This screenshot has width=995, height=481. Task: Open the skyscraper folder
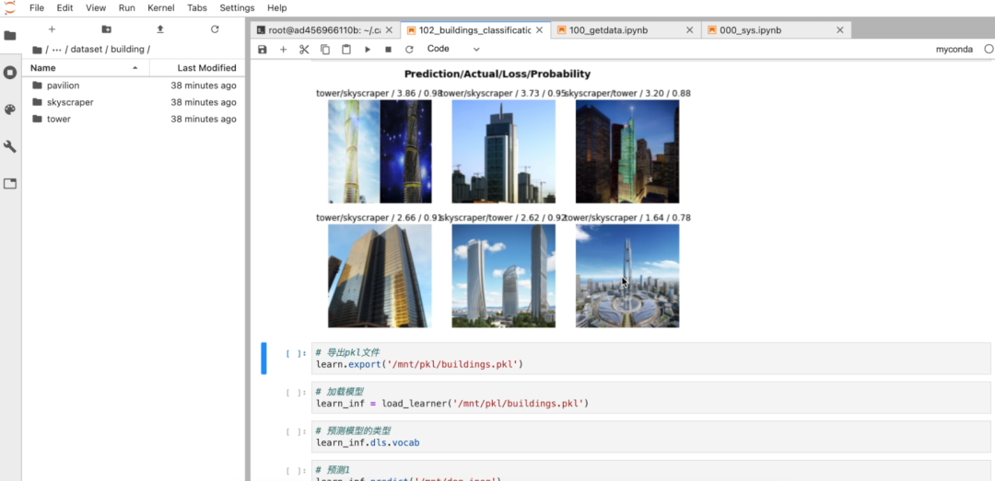tap(70, 102)
